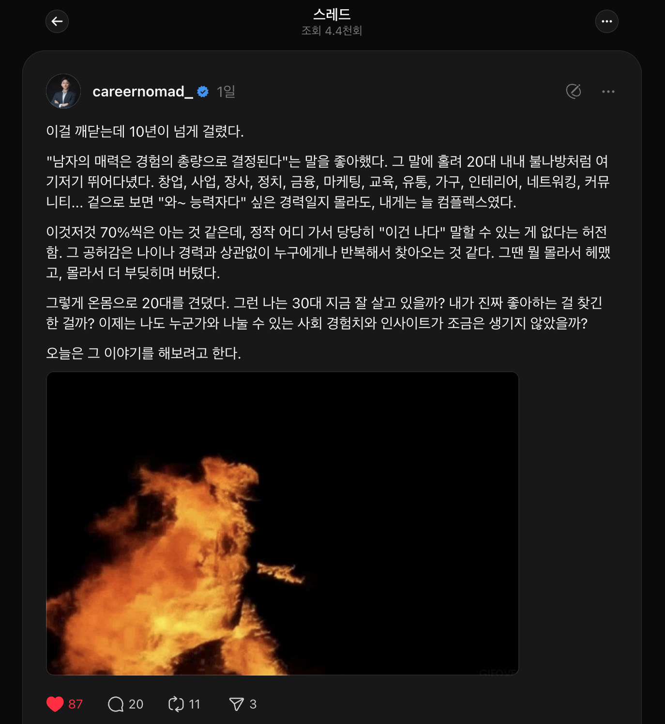Open thread options menu in header

pyautogui.click(x=606, y=21)
